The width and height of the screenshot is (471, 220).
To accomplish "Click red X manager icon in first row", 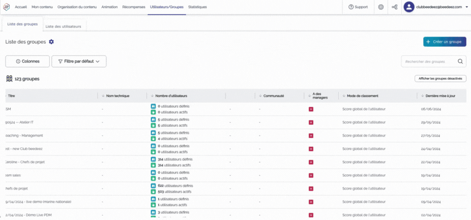I will pos(311,109).
